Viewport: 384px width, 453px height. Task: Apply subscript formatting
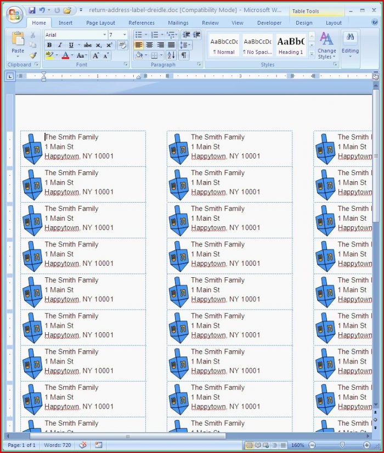click(99, 45)
